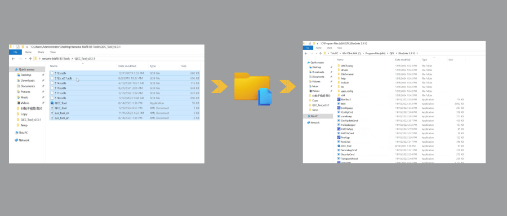Expand chevron after QTIL breadcrumb
This screenshot has width=507, height=216.
[397, 54]
